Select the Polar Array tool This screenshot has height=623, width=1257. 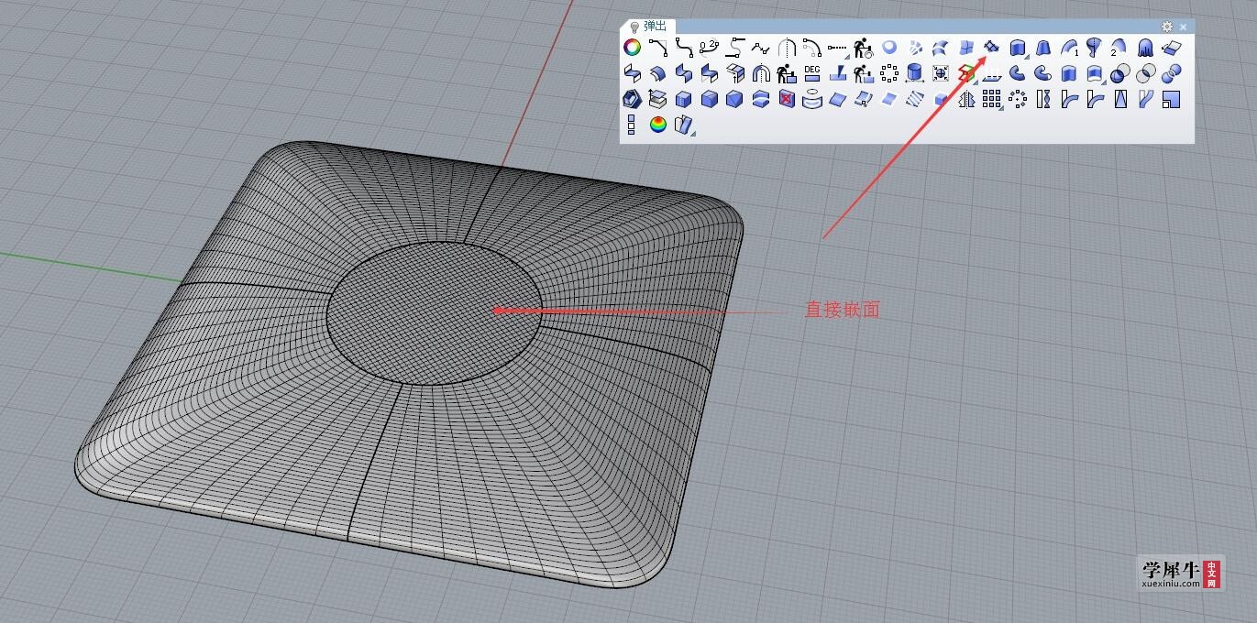click(1017, 99)
